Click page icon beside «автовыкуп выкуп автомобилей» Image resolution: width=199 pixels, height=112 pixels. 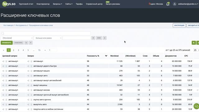tap(31, 81)
